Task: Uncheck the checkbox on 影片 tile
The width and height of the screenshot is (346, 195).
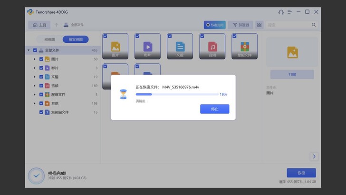Action: coord(137,36)
